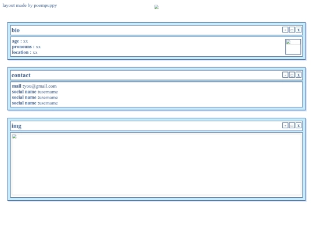This screenshot has width=313, height=235.
Task: Click the minimize icon in the contact panel
Action: click(285, 75)
